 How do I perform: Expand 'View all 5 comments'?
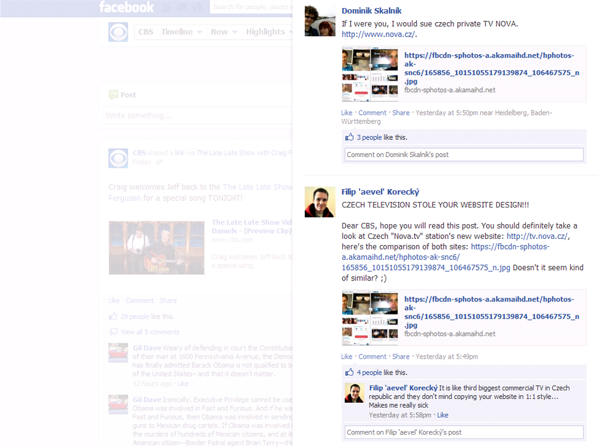click(x=150, y=332)
